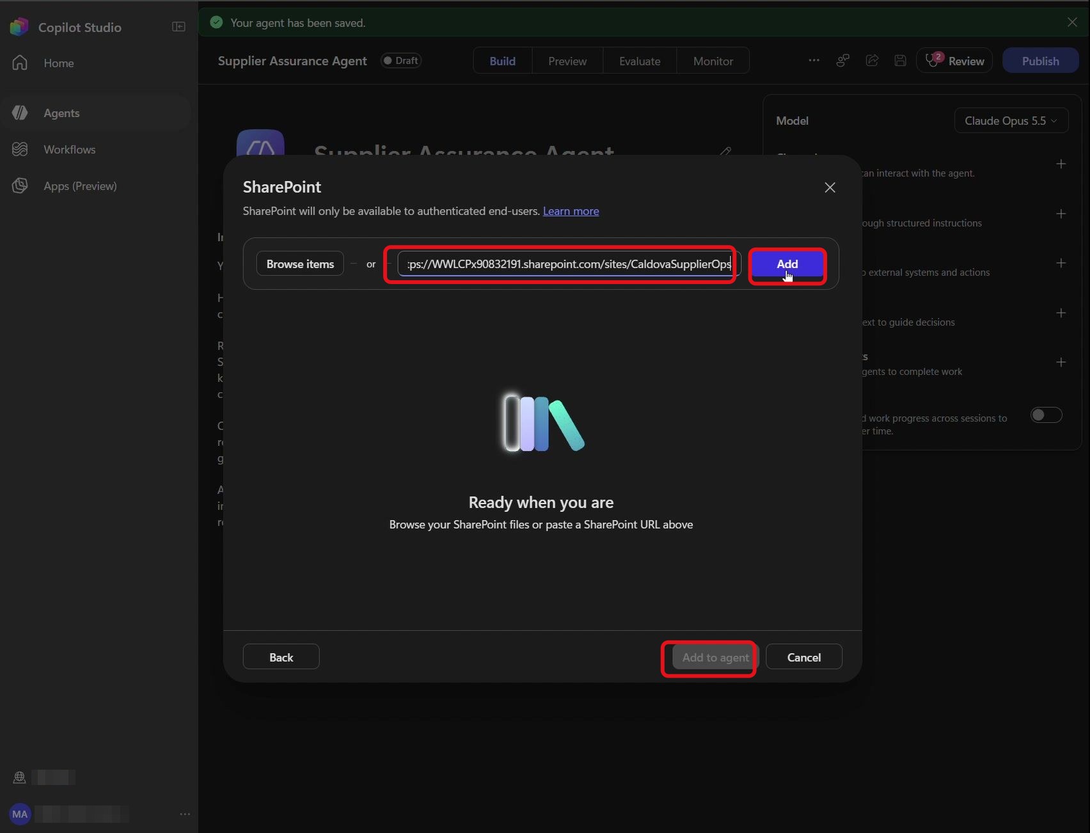Click the save disk icon in header
Image resolution: width=1090 pixels, height=833 pixels.
[x=900, y=60]
